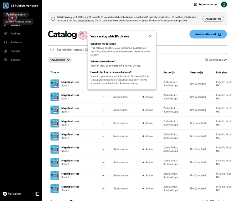The width and height of the screenshot is (232, 201).
Task: Click Series name in the third row
Action: tap(120, 110)
